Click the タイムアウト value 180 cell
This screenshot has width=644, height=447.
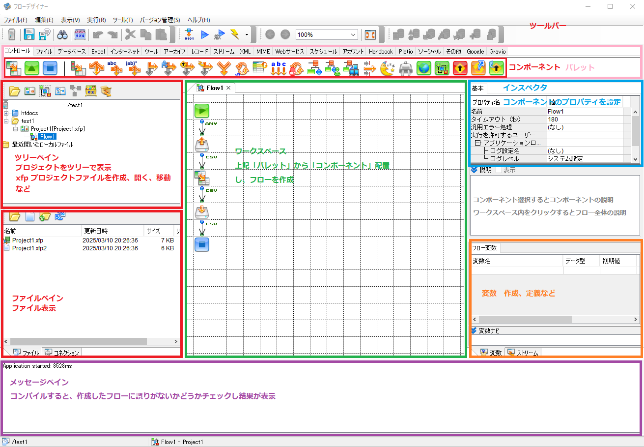click(585, 119)
